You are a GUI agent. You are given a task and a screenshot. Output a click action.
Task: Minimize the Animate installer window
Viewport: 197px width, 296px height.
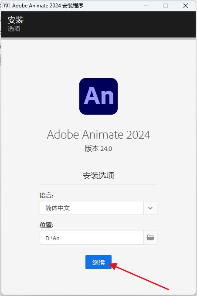coord(146,6)
